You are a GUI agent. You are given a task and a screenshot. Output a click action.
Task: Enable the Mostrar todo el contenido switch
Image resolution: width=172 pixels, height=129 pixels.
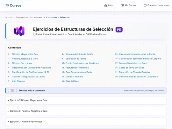point(11,90)
